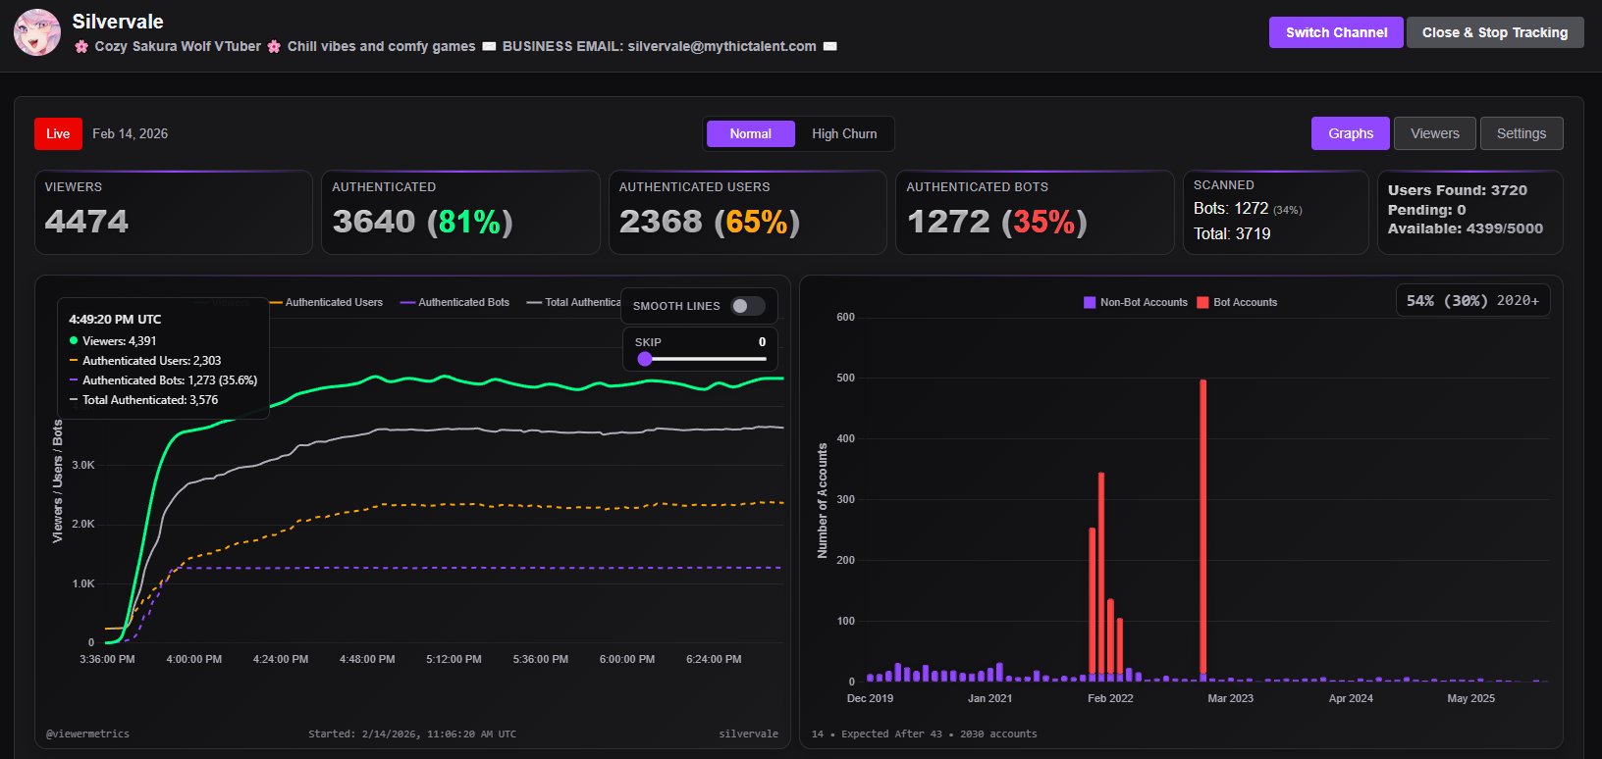
Task: Click Authenticated Bots 1272 (35%) value
Action: click(997, 222)
